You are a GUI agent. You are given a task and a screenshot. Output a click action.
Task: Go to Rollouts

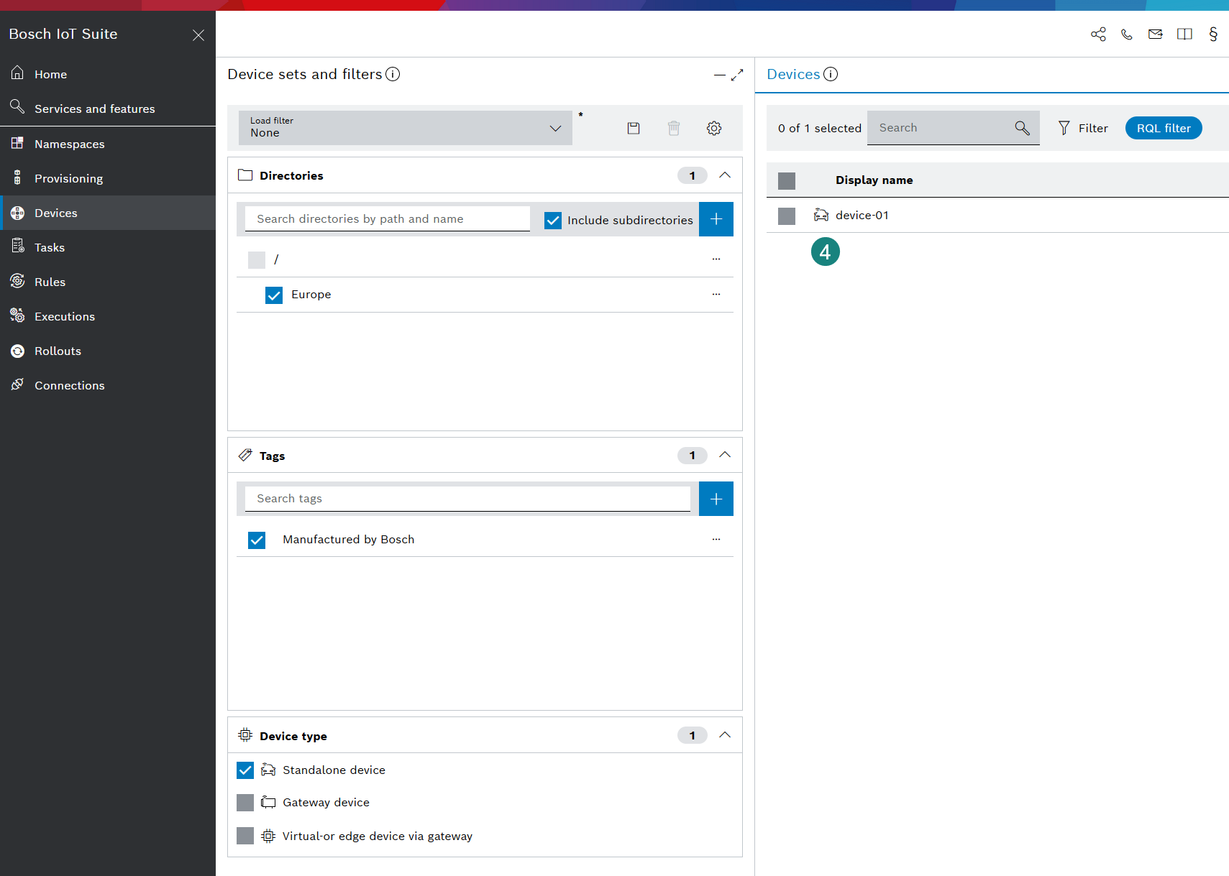coord(108,351)
